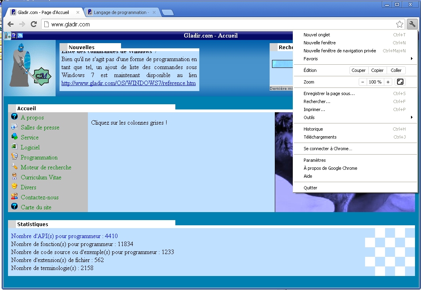Expand the Favoris submenu

tap(355, 59)
